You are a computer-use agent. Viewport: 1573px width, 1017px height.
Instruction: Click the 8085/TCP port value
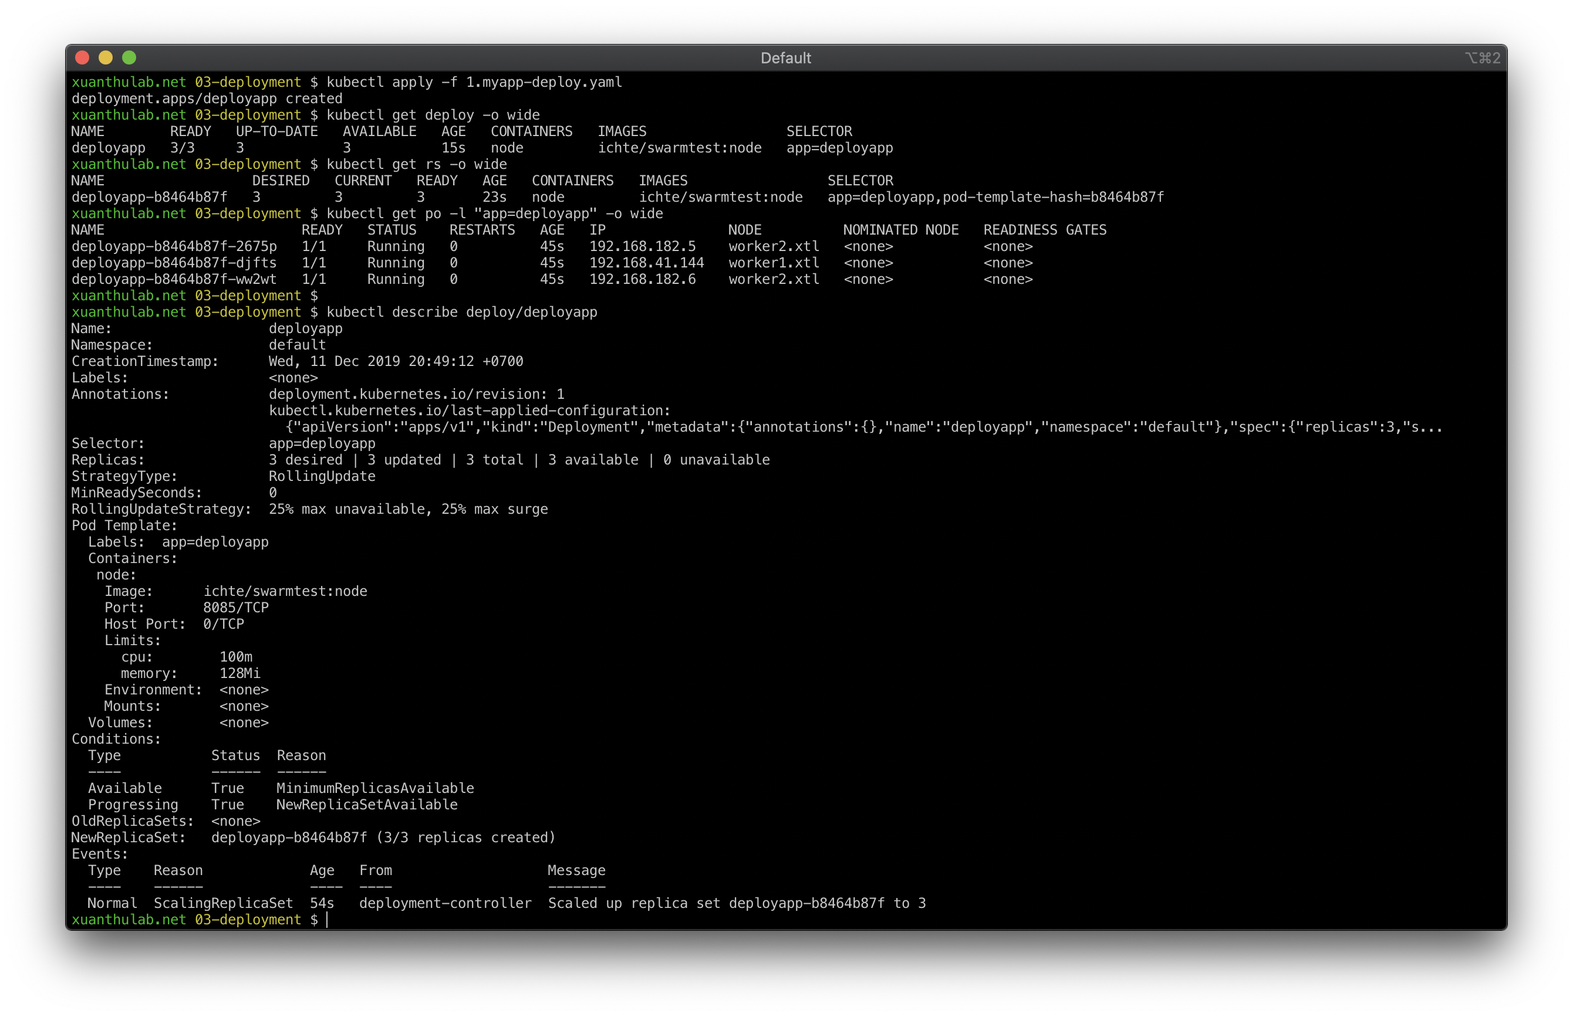click(235, 608)
